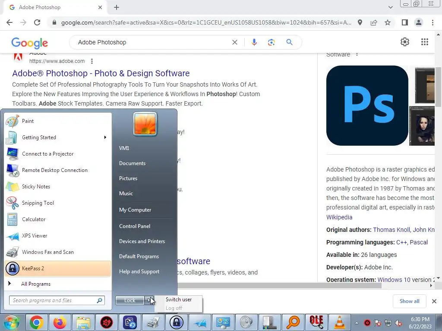This screenshot has width=442, height=331.
Task: Show hidden system tray icons
Action: (357, 323)
